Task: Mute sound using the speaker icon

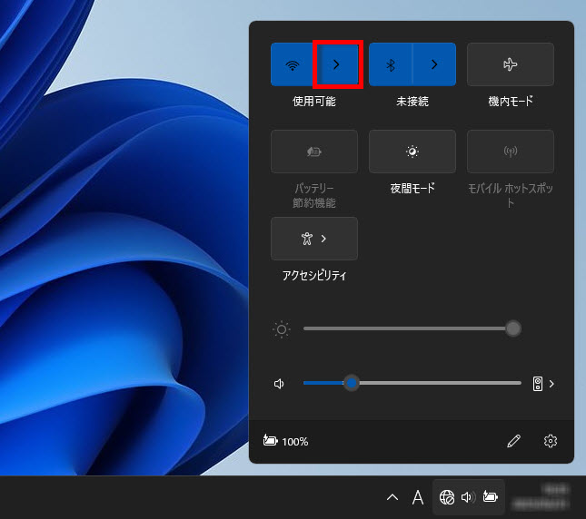Action: point(280,383)
